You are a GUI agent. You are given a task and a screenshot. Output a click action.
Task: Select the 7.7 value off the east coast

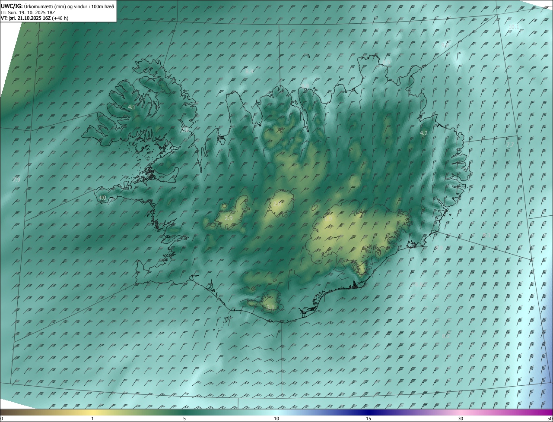click(510, 145)
